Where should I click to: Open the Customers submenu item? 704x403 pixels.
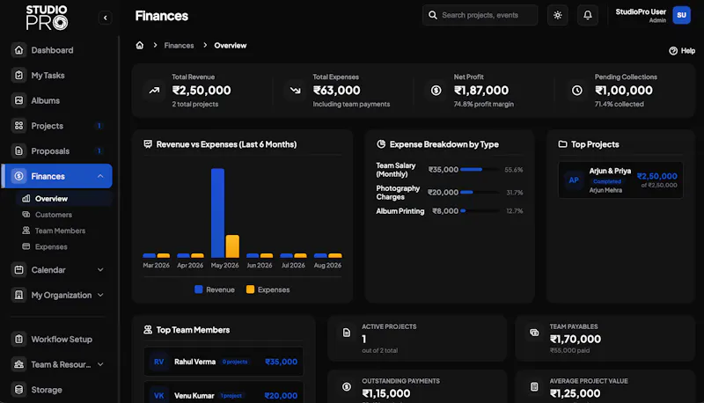(63, 215)
